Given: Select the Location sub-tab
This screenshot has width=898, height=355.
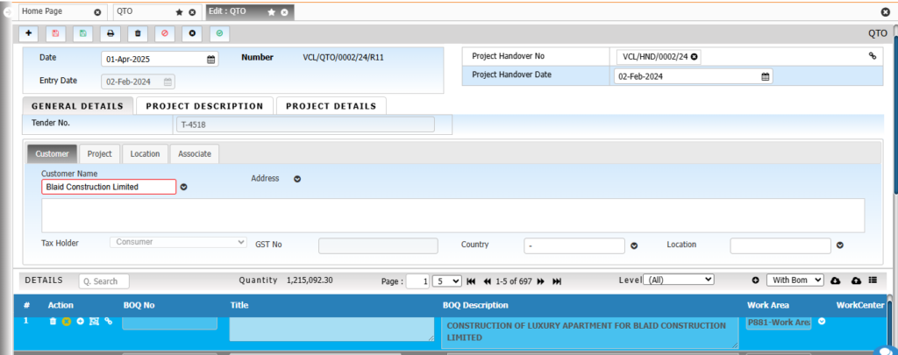Looking at the screenshot, I should coord(145,153).
